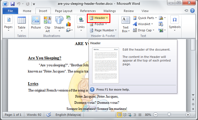The image size is (198, 120).
Task: Click the Words: 92 counter
Action: click(34, 115)
